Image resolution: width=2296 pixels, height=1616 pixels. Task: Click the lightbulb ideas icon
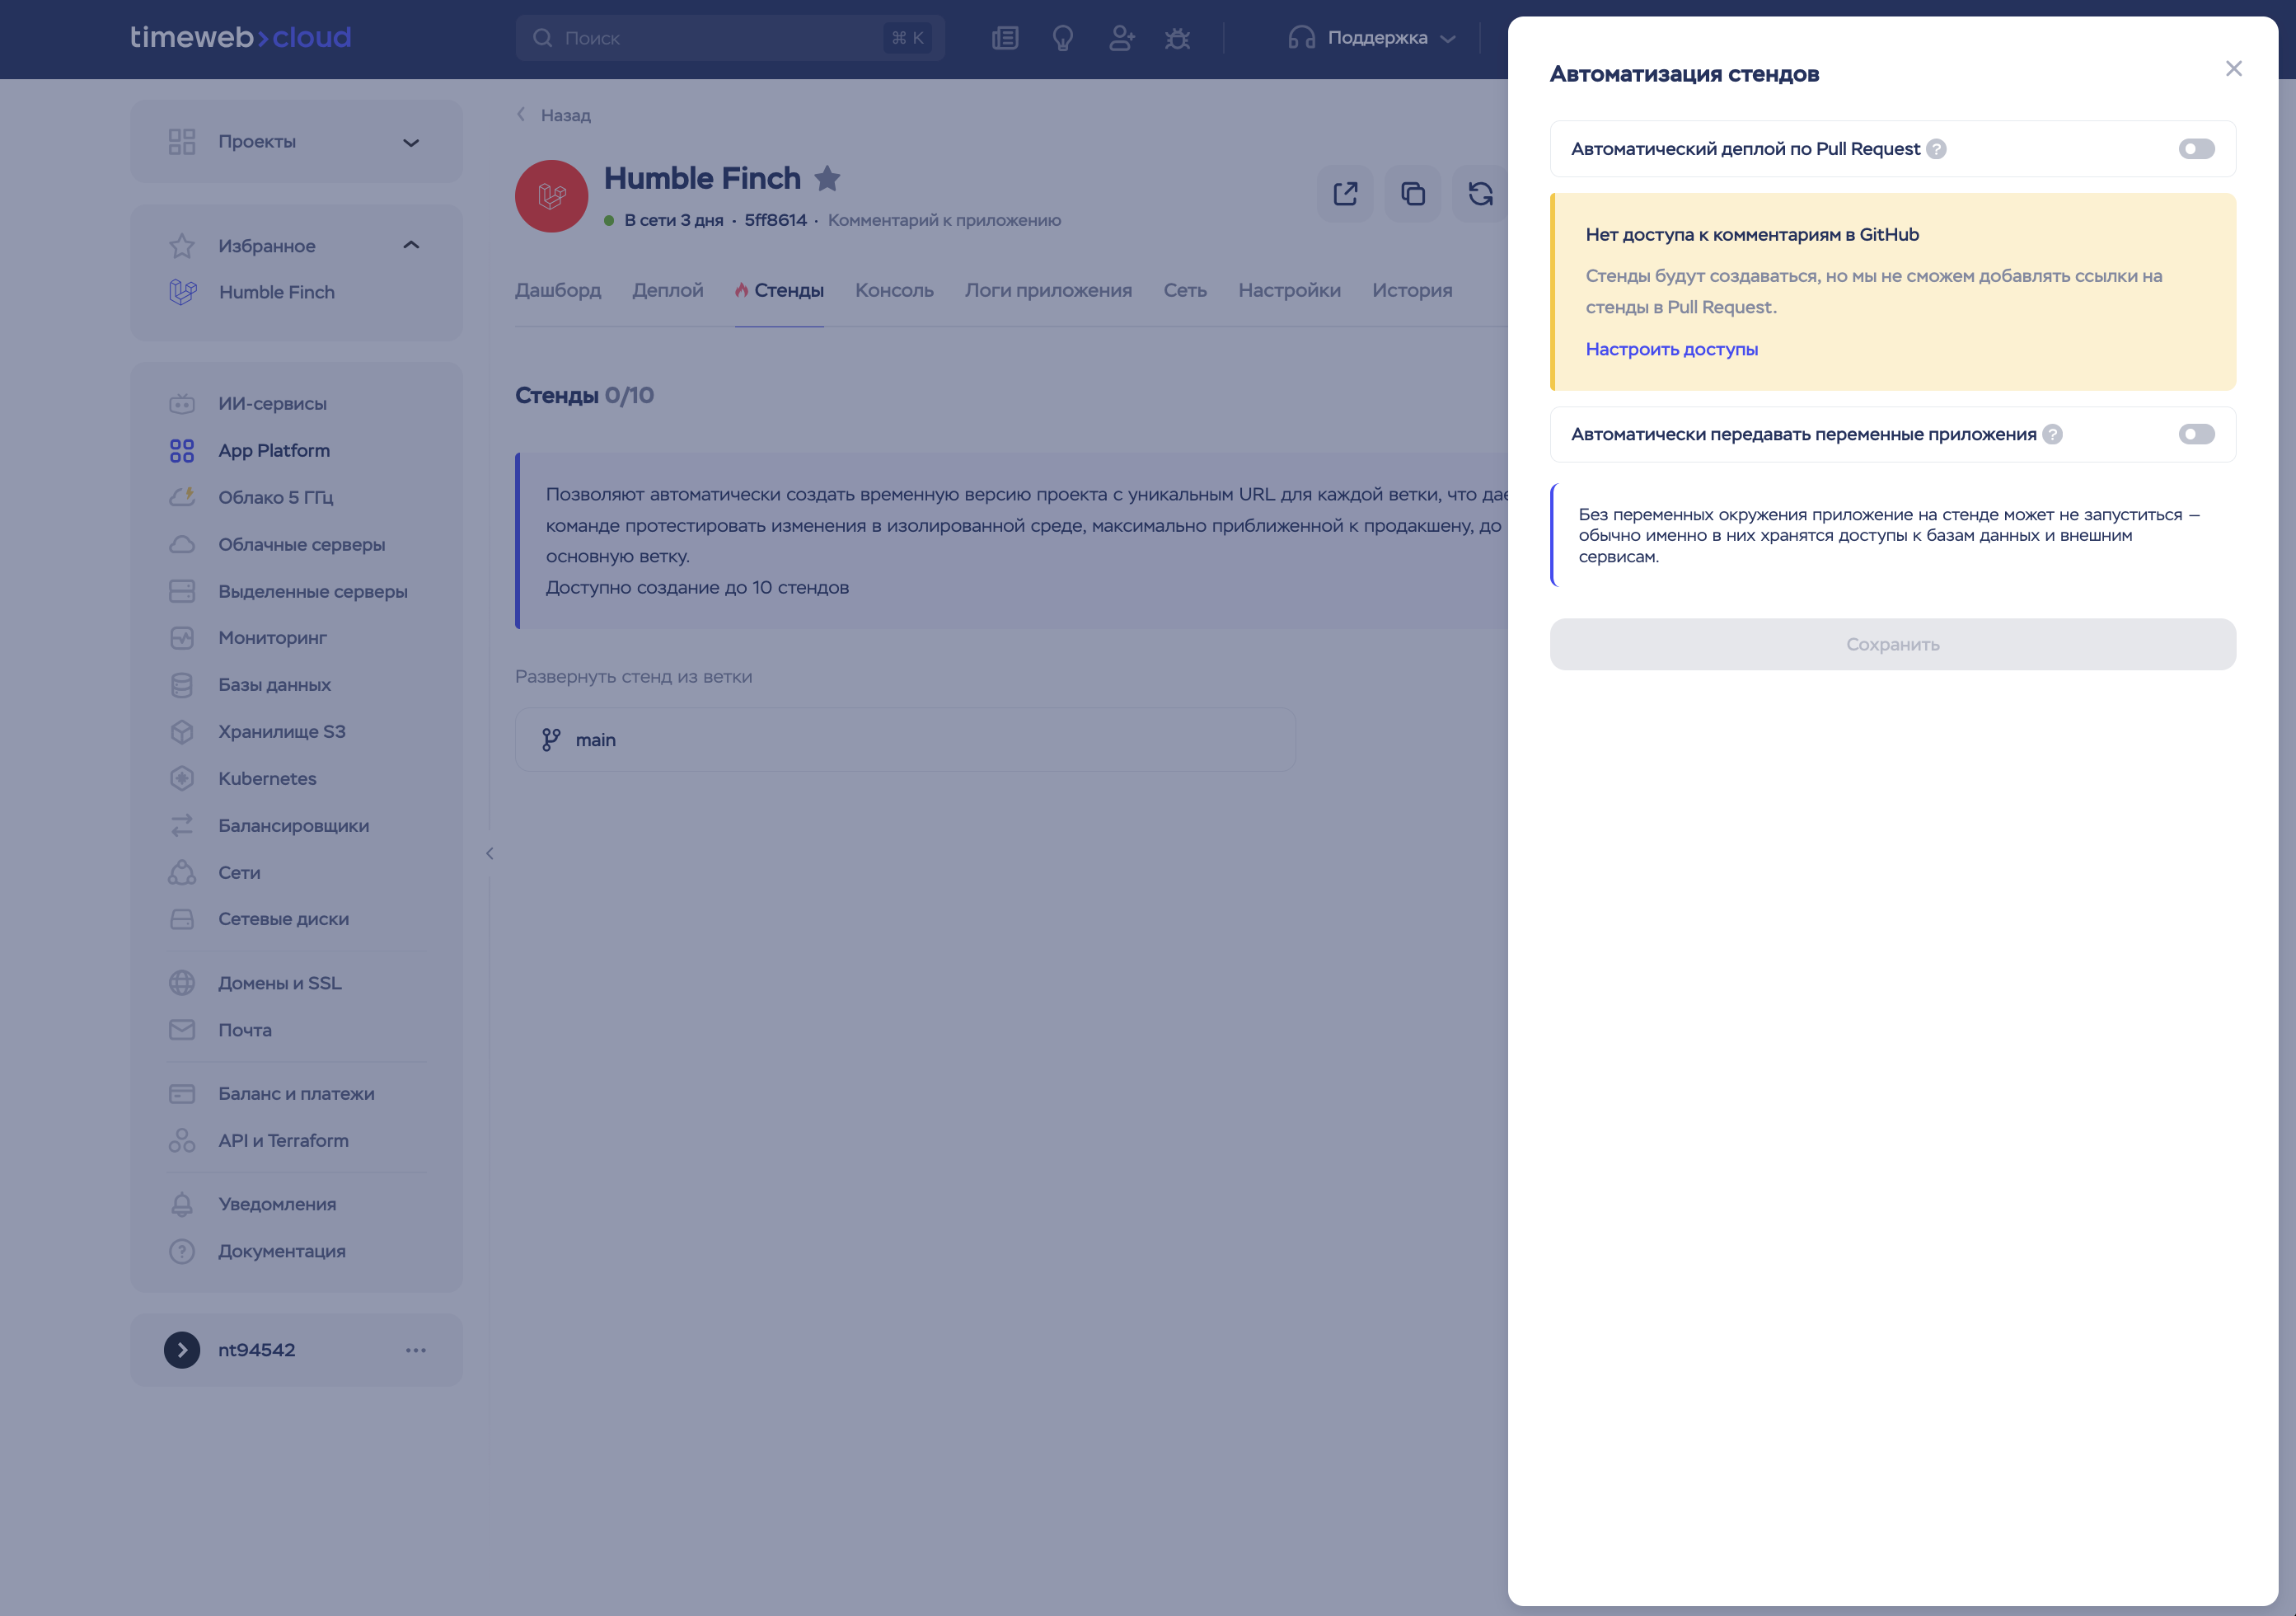1062,38
